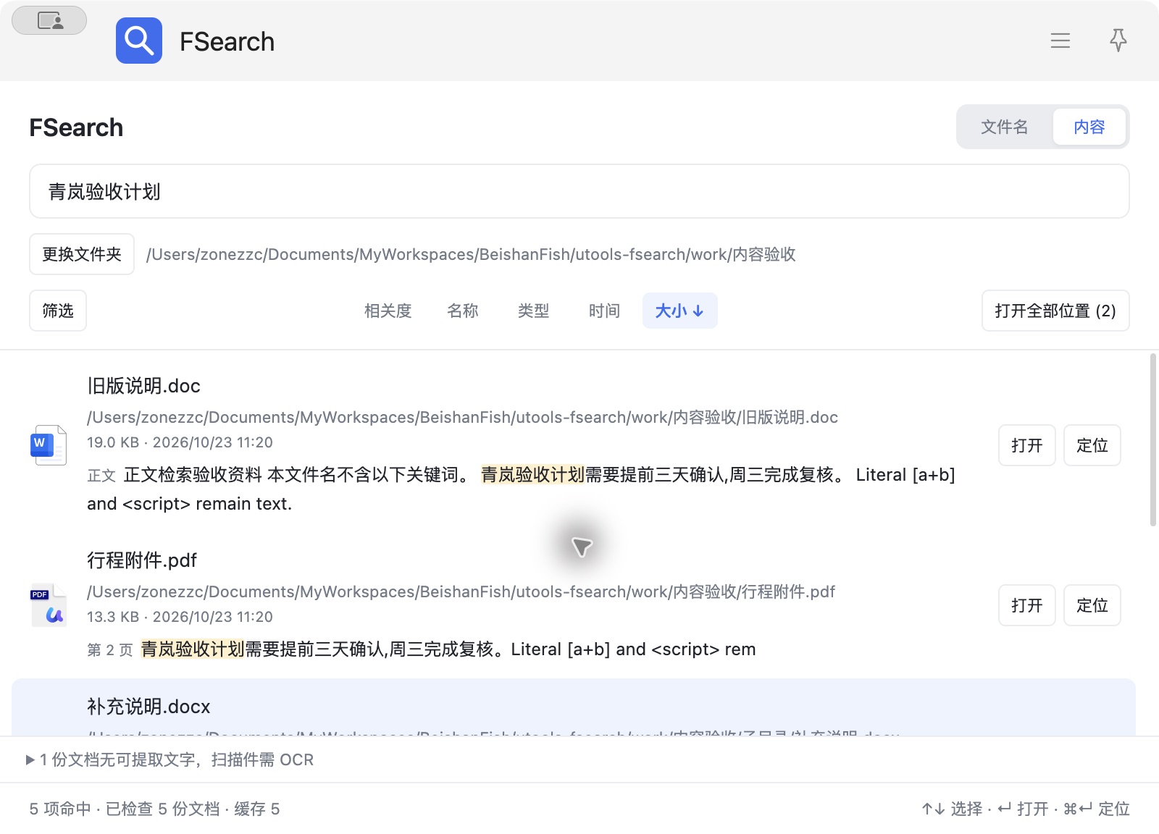Click the results list vertical scrollbar
Screen dimensions: 1159x834
point(1153,439)
